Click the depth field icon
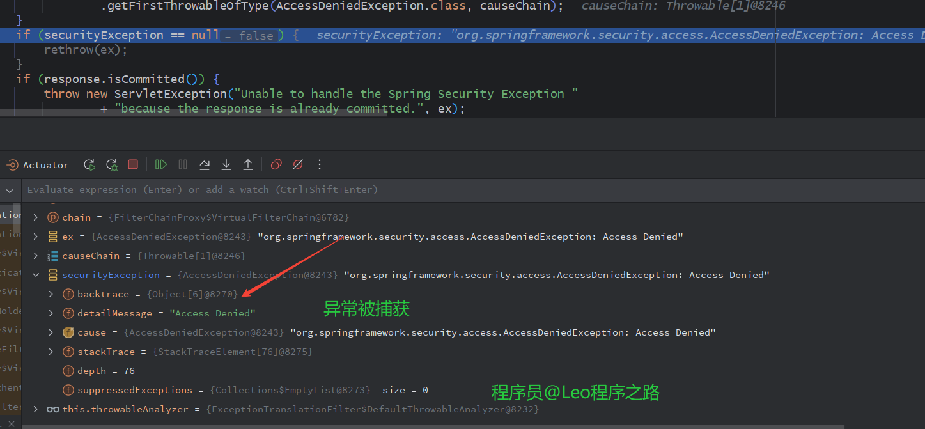Viewport: 925px width, 429px height. pos(68,371)
